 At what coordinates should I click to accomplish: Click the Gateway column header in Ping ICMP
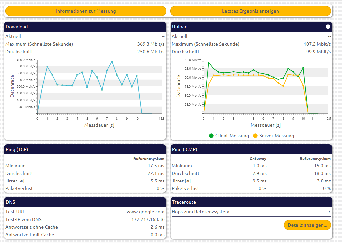pos(258,159)
